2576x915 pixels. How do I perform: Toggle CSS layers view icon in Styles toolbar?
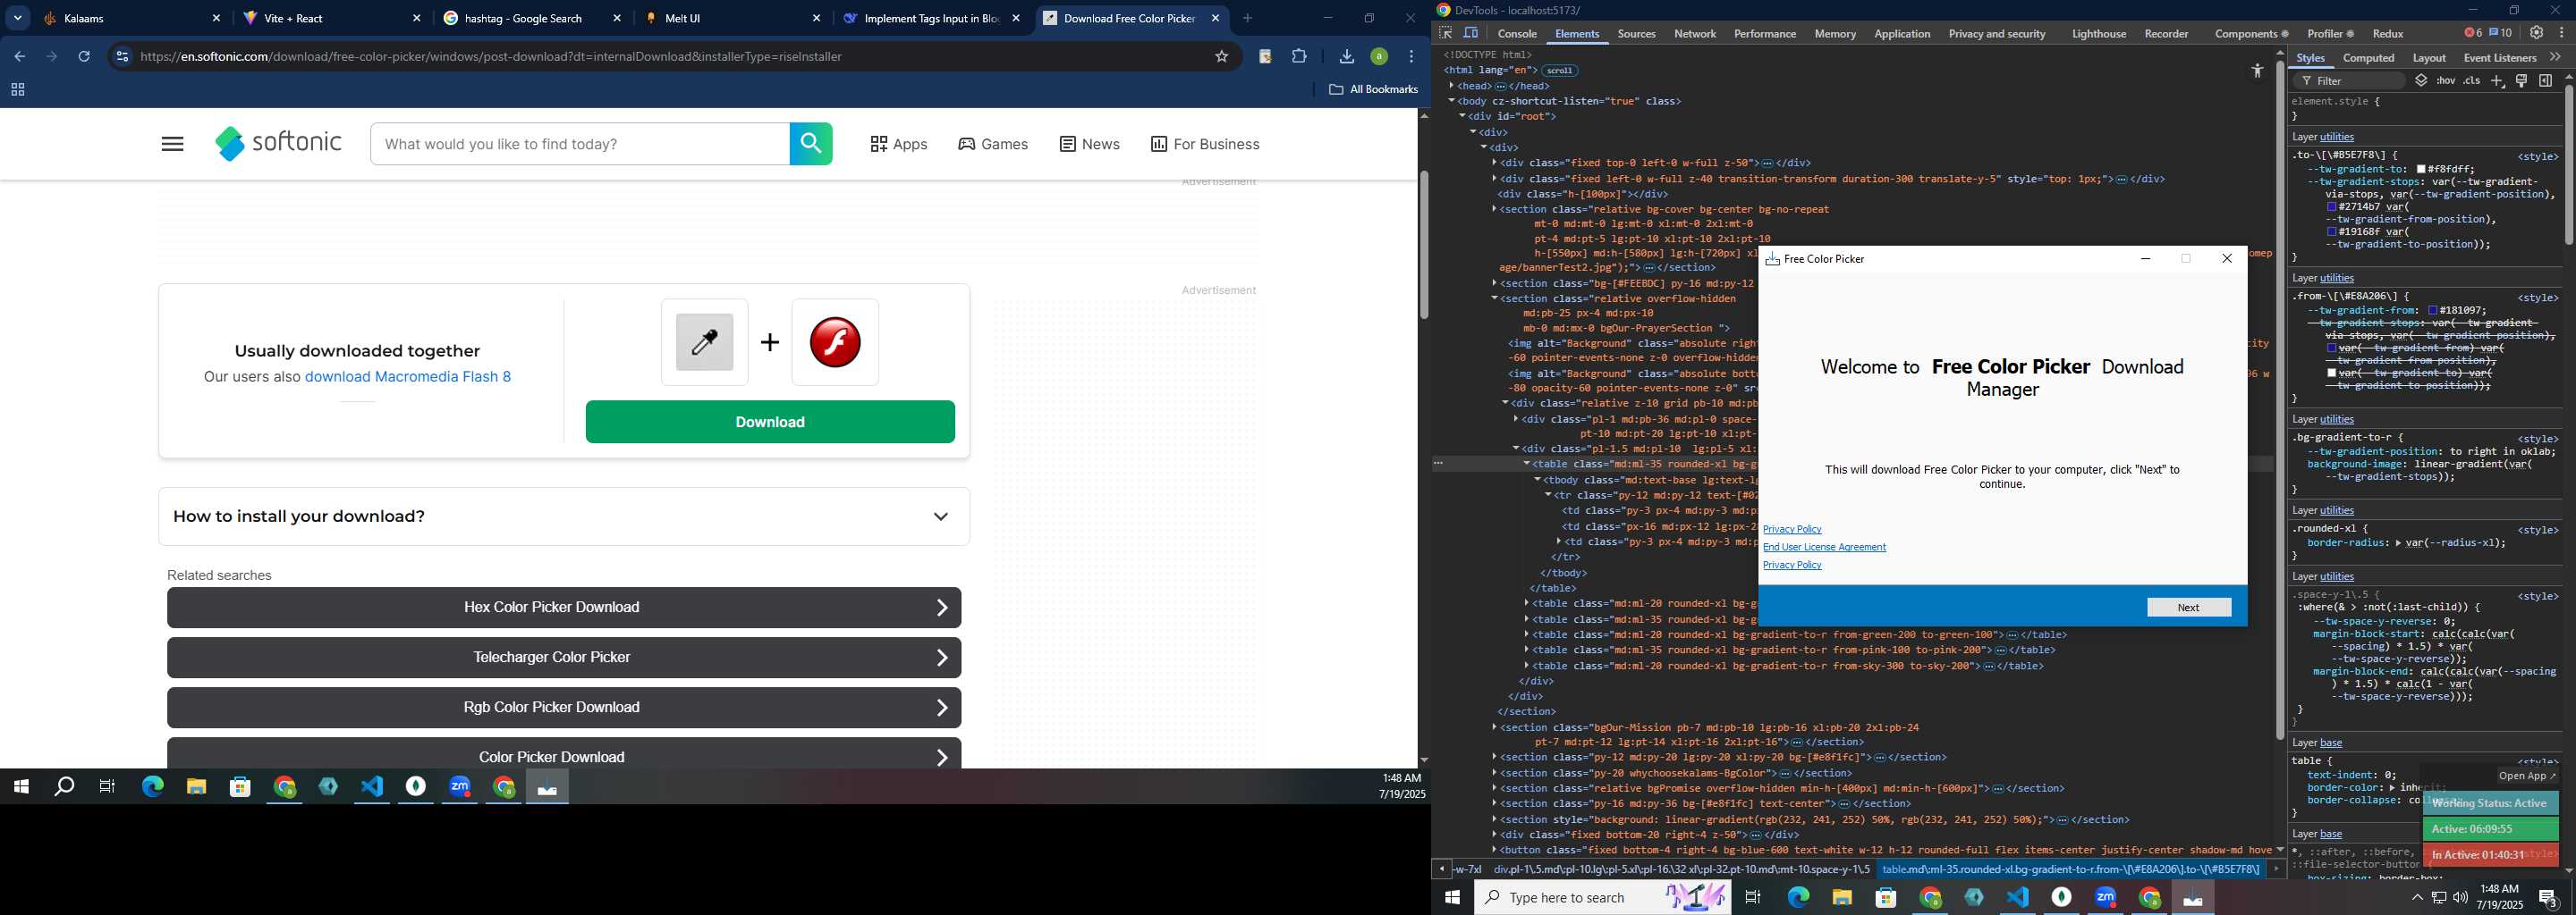pyautogui.click(x=2420, y=81)
